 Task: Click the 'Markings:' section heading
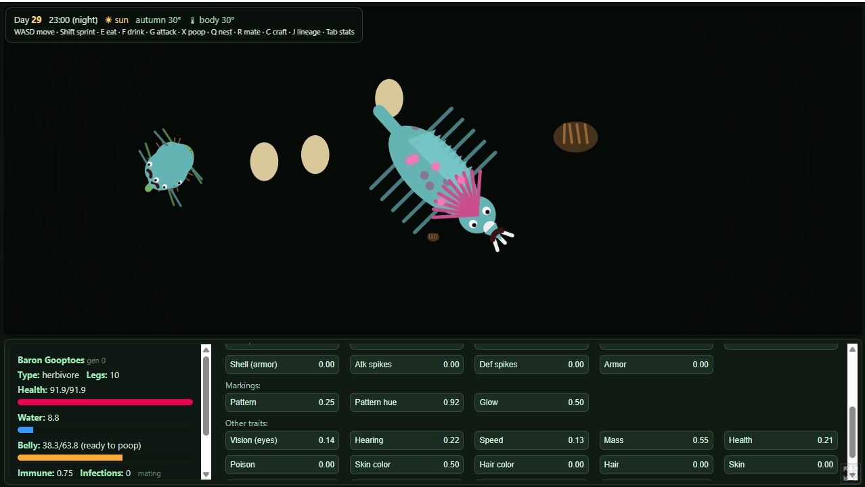click(x=243, y=386)
